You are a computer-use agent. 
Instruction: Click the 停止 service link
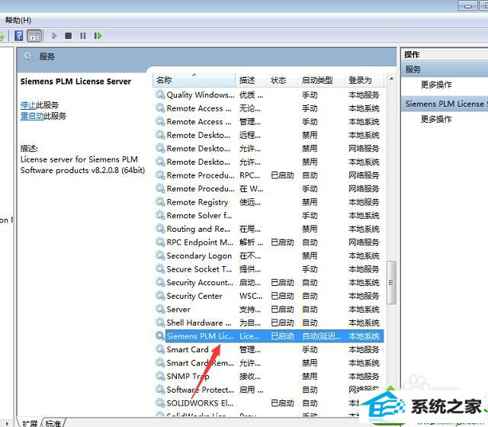pyautogui.click(x=28, y=105)
